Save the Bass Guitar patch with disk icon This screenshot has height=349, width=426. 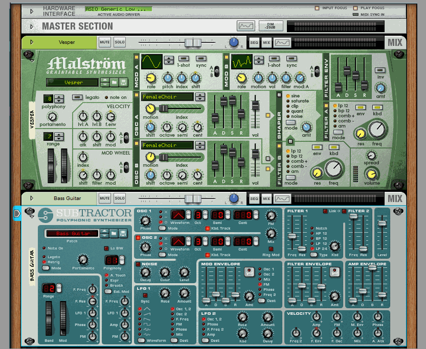[123, 233]
